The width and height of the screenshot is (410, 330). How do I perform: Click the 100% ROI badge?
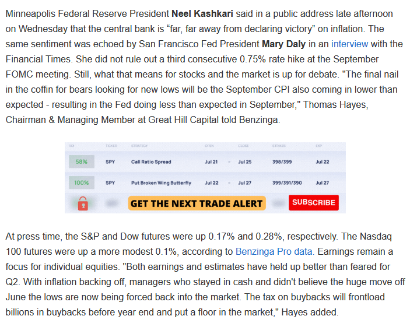tap(81, 182)
